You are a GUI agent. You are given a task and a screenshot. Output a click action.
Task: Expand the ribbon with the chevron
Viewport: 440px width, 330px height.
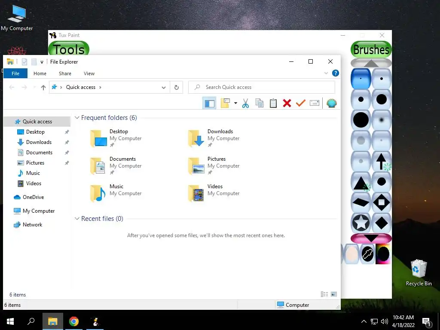(326, 73)
